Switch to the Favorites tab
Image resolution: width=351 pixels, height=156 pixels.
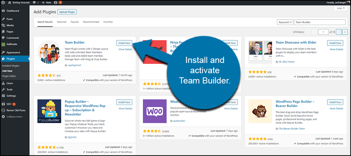point(108,22)
